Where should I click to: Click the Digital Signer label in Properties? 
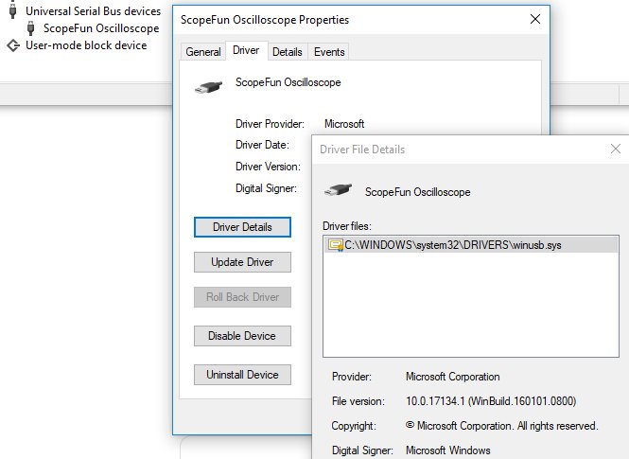[266, 188]
